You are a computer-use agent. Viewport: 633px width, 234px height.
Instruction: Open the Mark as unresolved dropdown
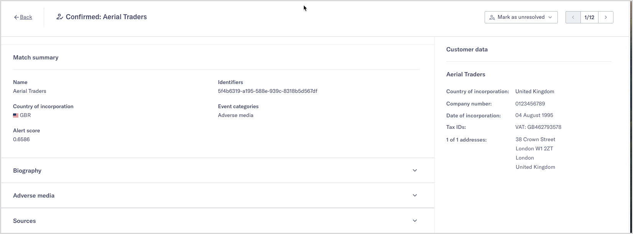point(521,17)
